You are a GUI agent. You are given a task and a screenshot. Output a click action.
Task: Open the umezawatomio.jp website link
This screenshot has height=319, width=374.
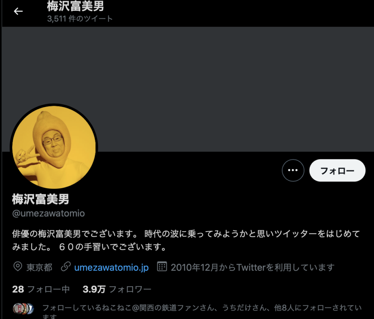tap(111, 268)
